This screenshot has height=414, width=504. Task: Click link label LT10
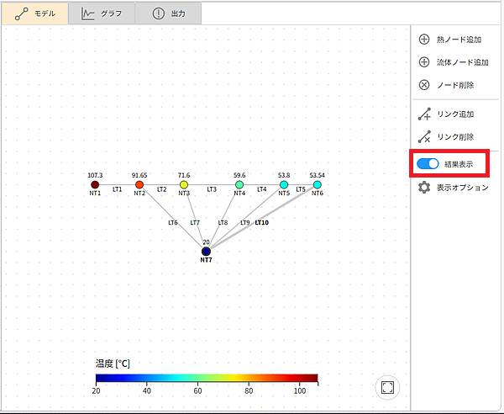click(262, 223)
